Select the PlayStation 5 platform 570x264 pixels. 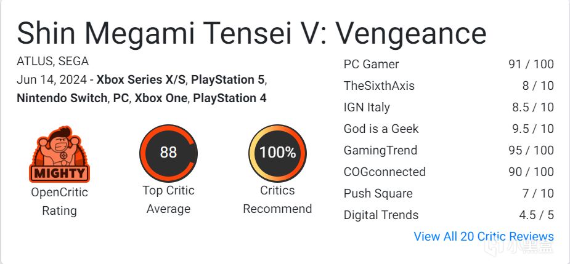click(x=227, y=79)
